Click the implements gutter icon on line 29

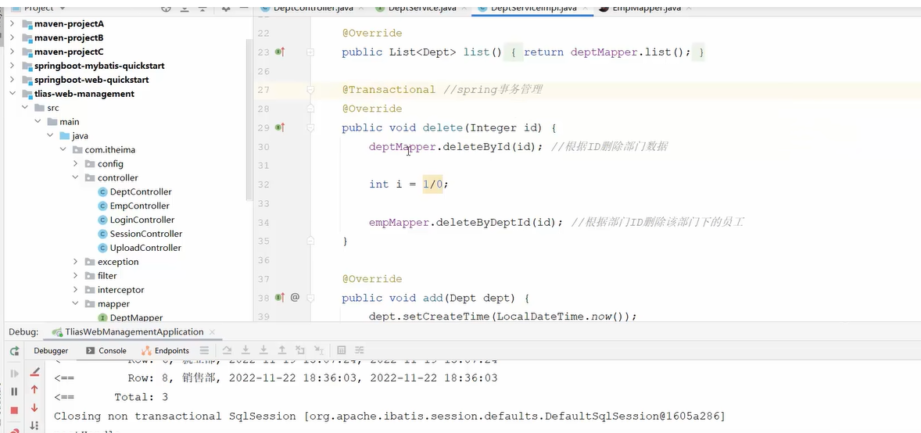280,127
